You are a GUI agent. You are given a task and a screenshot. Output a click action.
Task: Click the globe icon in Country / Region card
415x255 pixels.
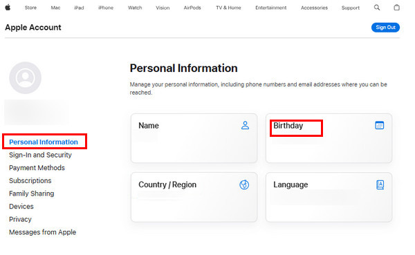click(x=244, y=185)
